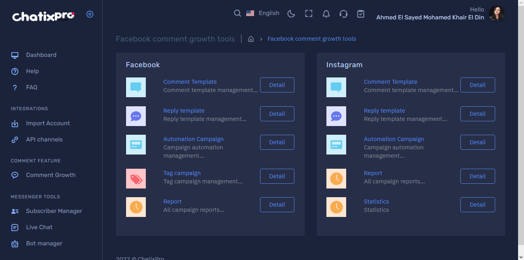Click the Tag campaign tags icon
The height and width of the screenshot is (260, 524).
pyautogui.click(x=136, y=179)
